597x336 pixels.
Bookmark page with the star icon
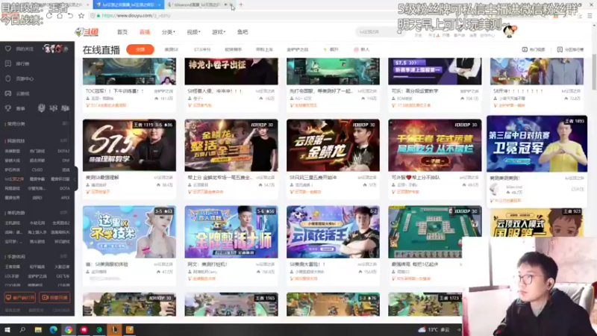[x=81, y=16]
